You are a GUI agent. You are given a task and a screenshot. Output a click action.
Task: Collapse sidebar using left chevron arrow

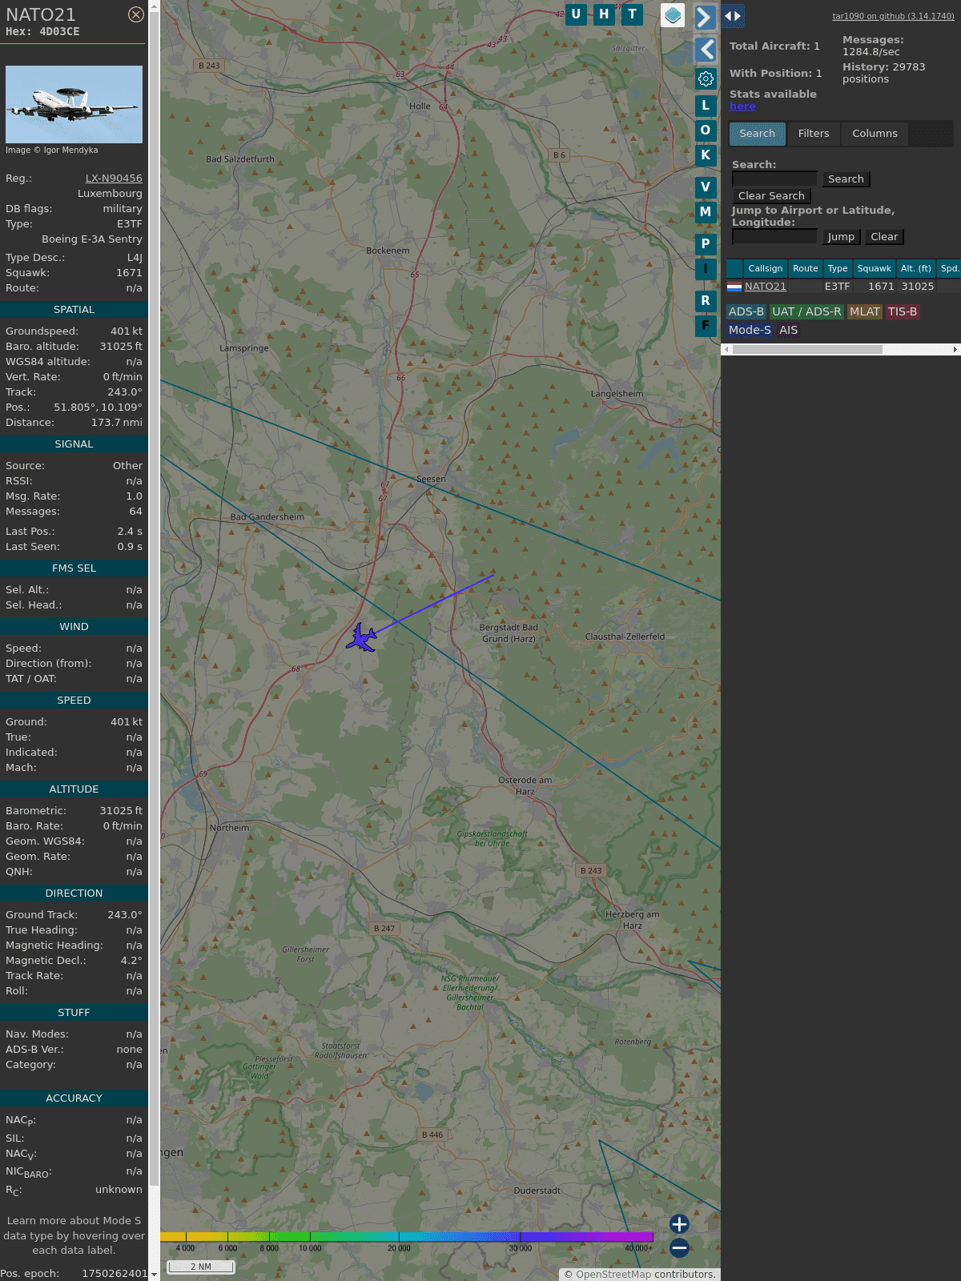705,50
